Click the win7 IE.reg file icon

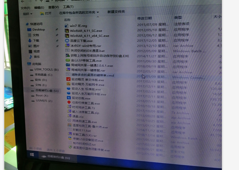pos(66,26)
